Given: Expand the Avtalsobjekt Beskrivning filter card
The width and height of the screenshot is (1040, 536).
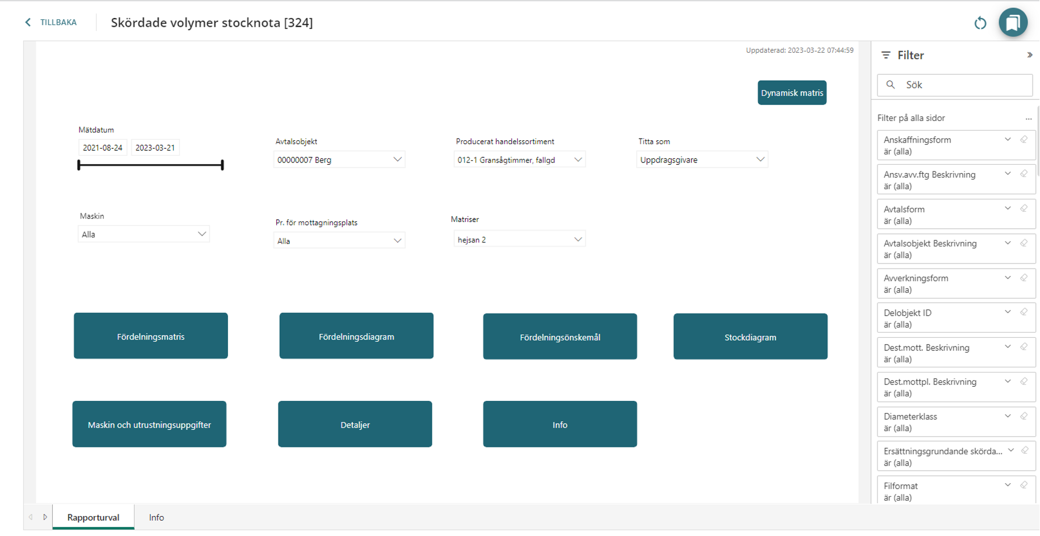Looking at the screenshot, I should pos(1008,244).
